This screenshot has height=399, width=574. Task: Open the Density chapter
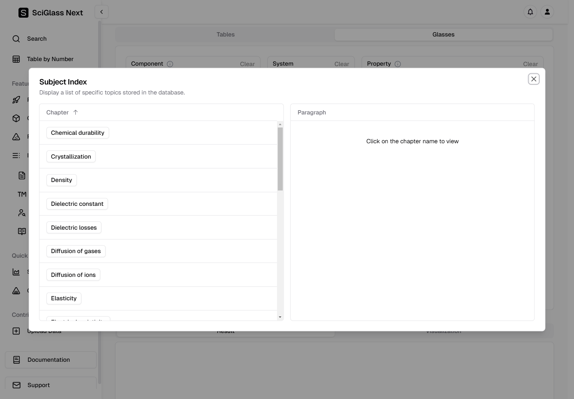point(62,180)
